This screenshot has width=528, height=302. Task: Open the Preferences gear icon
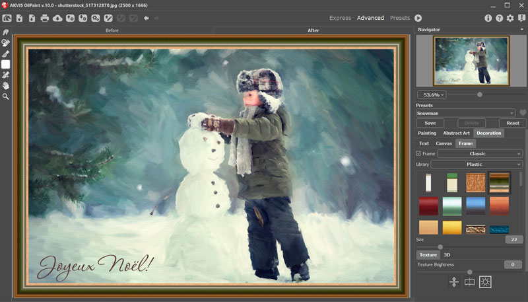tap(510, 19)
